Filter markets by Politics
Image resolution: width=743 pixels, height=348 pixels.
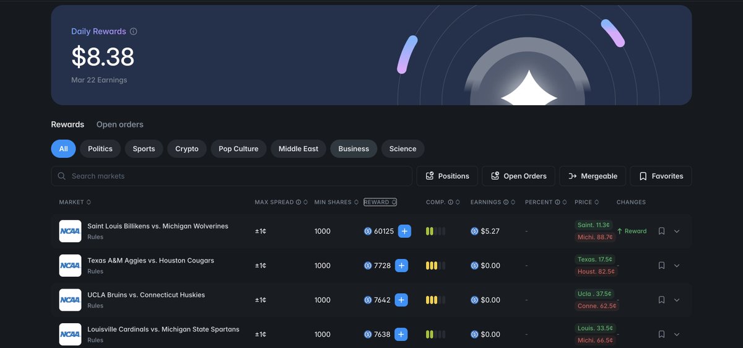(100, 149)
